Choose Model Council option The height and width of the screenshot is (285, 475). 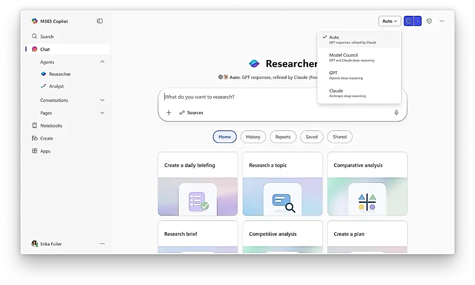tap(359, 57)
